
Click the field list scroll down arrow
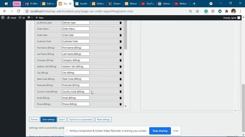126,106
